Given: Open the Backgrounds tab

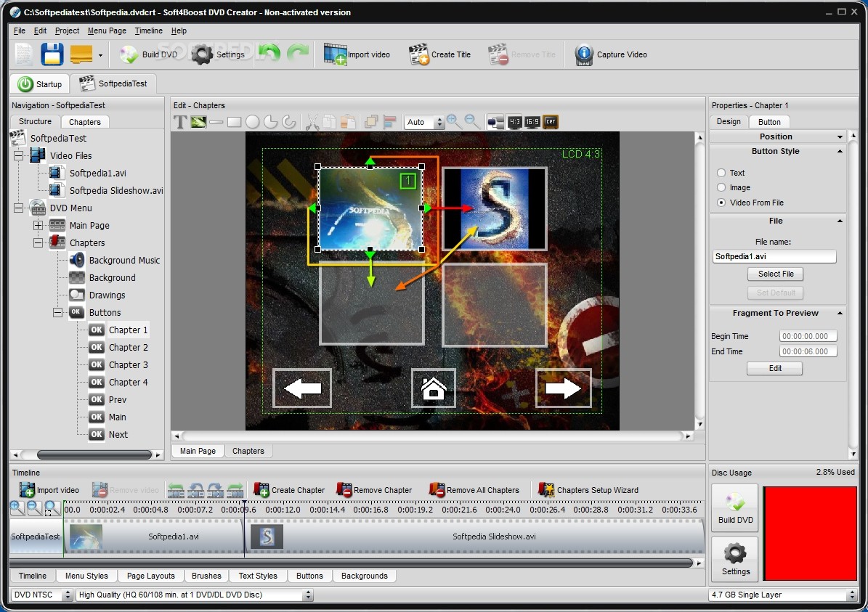Looking at the screenshot, I should tap(364, 576).
